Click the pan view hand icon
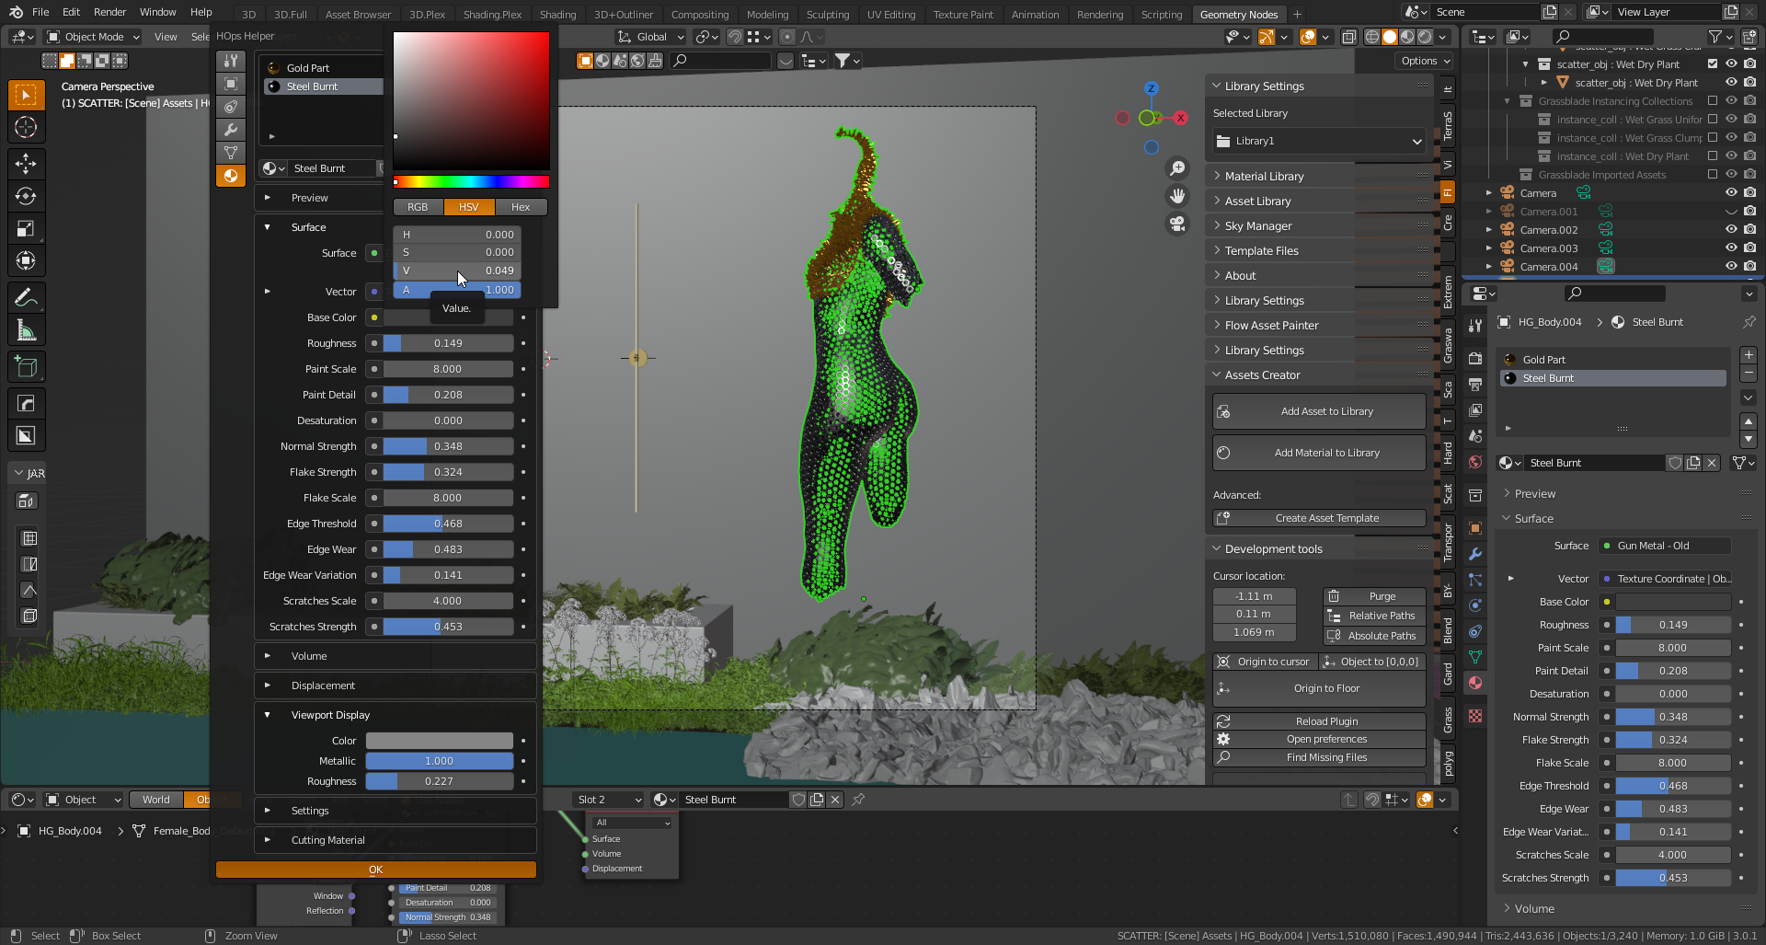This screenshot has height=945, width=1766. point(1177,196)
